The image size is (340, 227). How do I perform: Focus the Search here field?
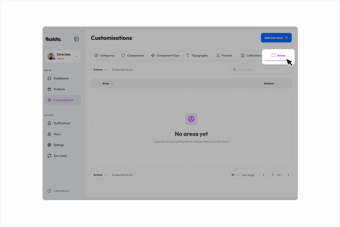click(261, 70)
